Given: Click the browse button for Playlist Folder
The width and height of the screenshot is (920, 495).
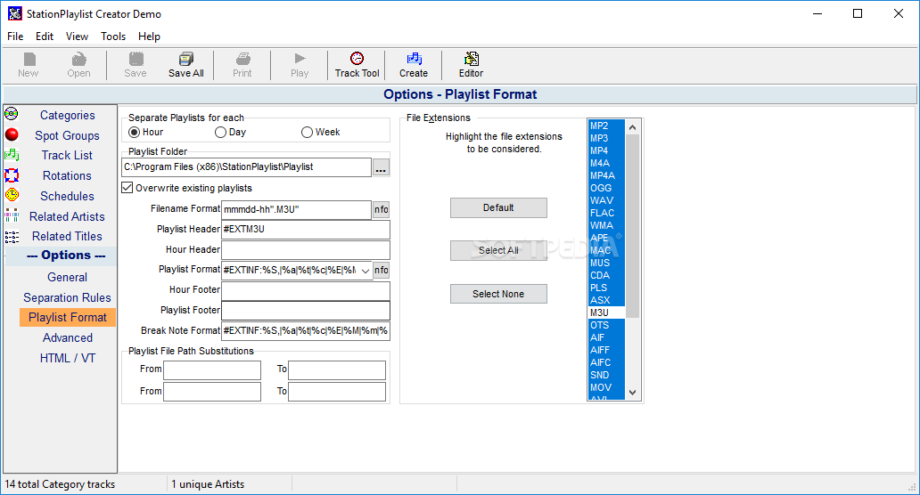Looking at the screenshot, I should pos(381,167).
